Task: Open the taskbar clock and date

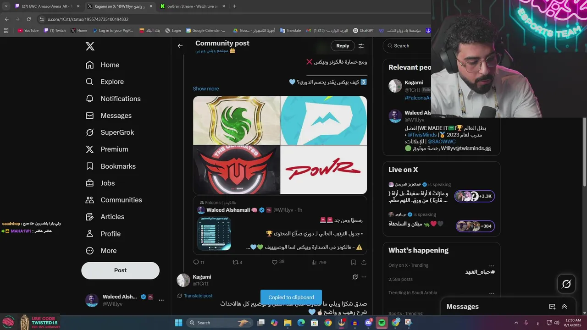Action: [x=572, y=323]
